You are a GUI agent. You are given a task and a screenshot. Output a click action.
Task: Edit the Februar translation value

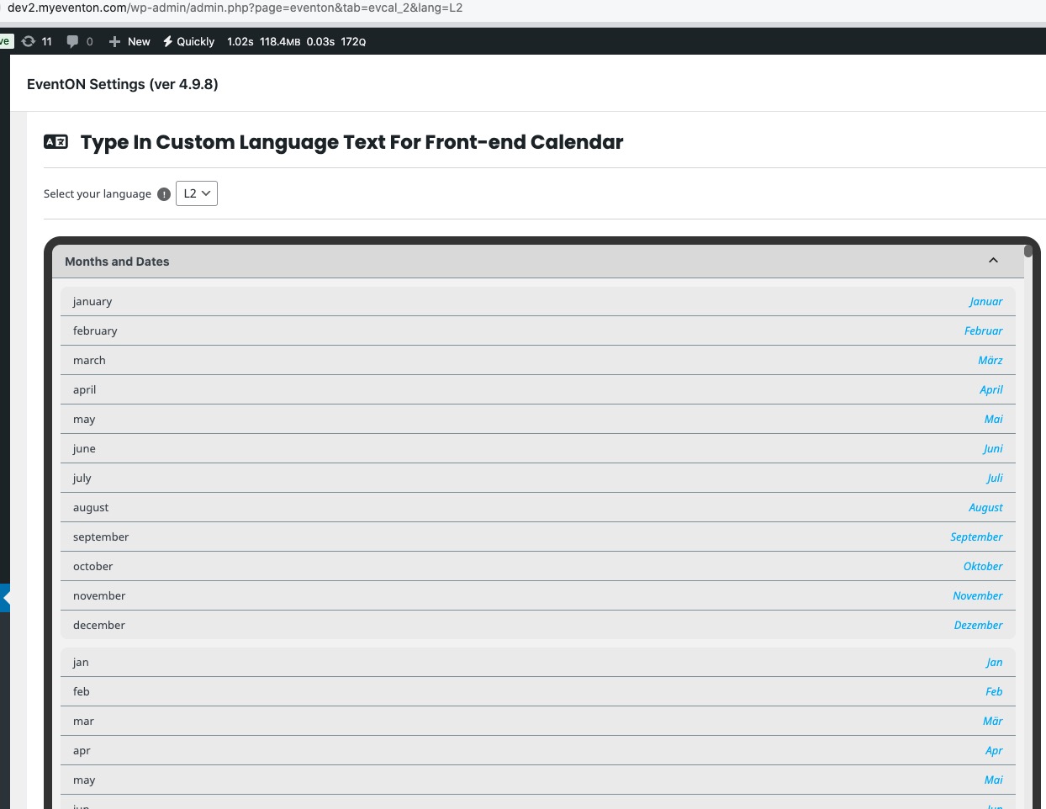point(983,330)
